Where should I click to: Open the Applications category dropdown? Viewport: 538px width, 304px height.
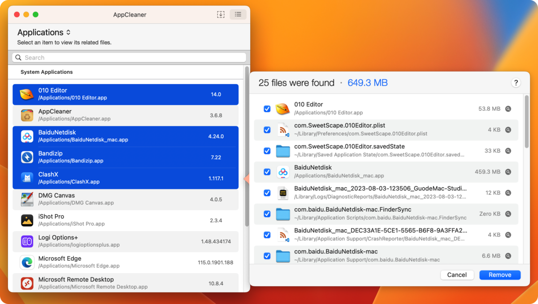click(44, 32)
